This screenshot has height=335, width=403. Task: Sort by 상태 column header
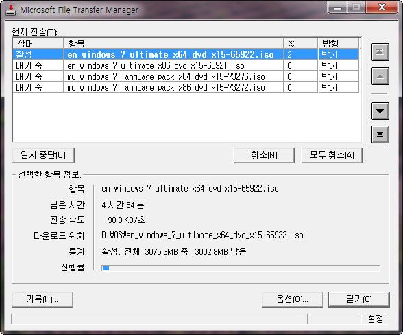[x=38, y=43]
